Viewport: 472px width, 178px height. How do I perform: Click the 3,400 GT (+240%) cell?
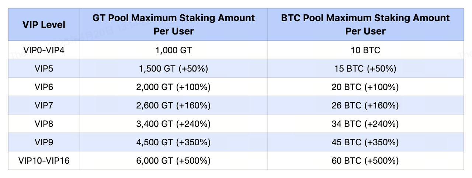174,124
